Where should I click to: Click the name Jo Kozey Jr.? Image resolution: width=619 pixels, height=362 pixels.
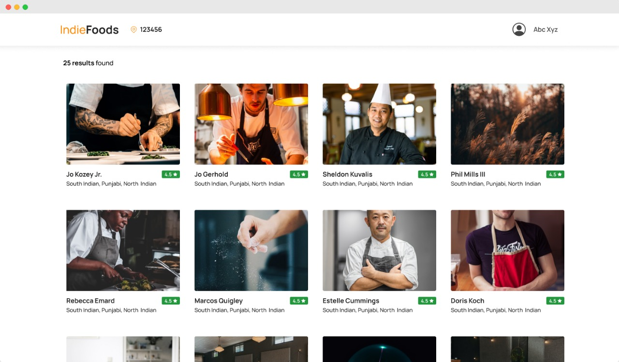point(84,174)
